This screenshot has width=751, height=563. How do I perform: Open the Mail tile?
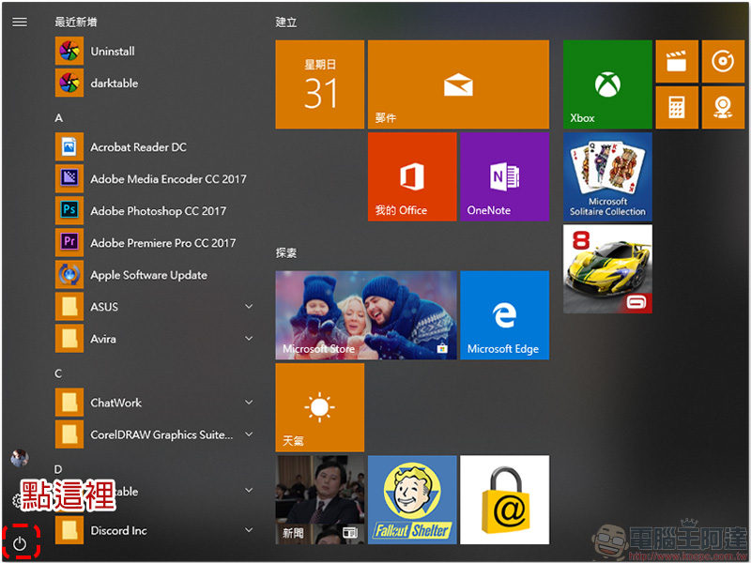click(x=458, y=84)
